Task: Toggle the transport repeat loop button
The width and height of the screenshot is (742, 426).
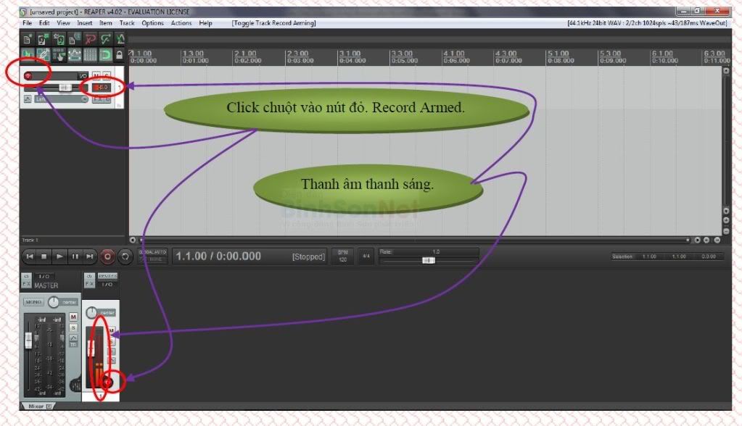Action: [x=125, y=256]
